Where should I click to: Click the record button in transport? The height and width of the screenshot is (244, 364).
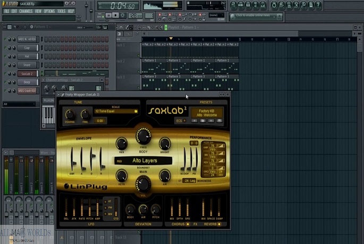point(123,15)
